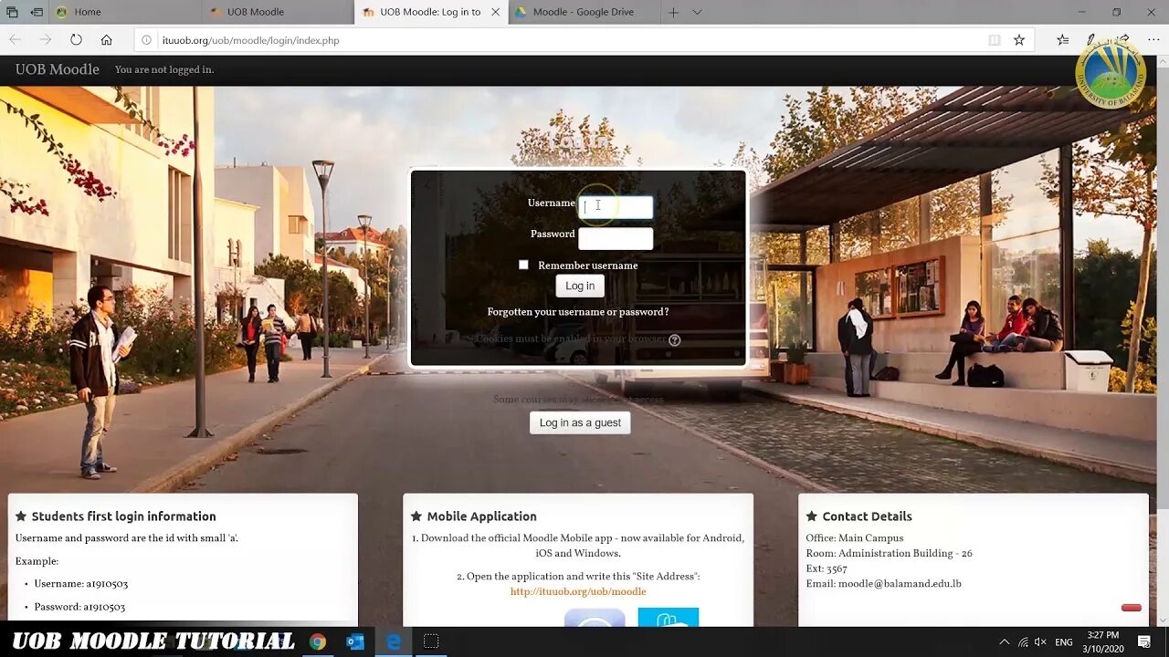Image resolution: width=1169 pixels, height=657 pixels.
Task: Open Microsoft Edge from the taskbar
Action: pyautogui.click(x=394, y=641)
